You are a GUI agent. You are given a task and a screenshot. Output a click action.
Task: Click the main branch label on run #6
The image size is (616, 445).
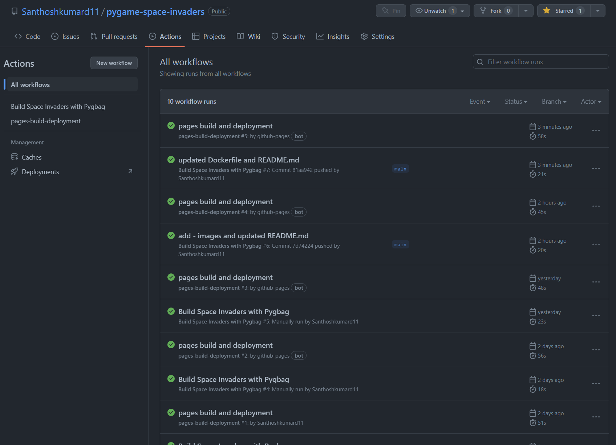click(x=400, y=244)
